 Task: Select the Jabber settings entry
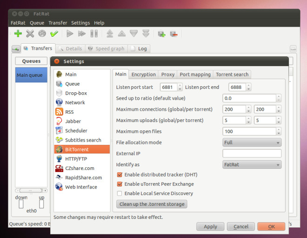point(82,122)
